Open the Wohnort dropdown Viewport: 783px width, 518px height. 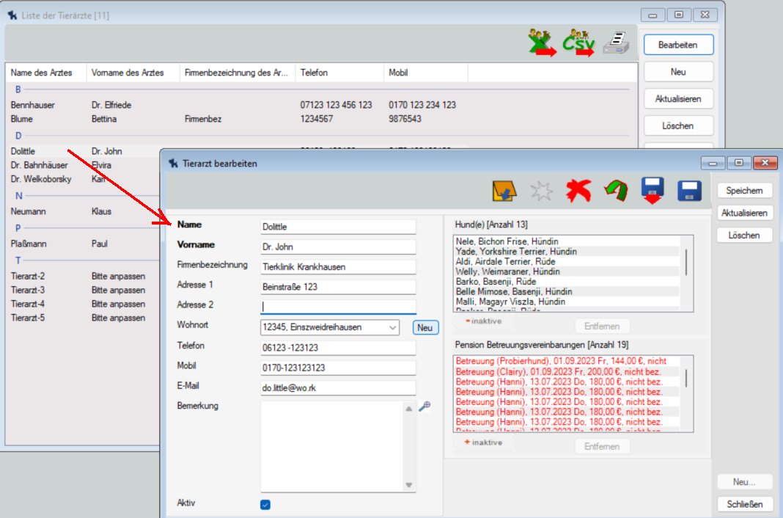(392, 327)
